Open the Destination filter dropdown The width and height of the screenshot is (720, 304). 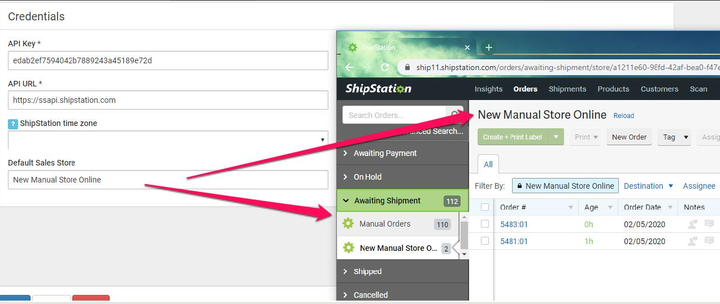649,186
